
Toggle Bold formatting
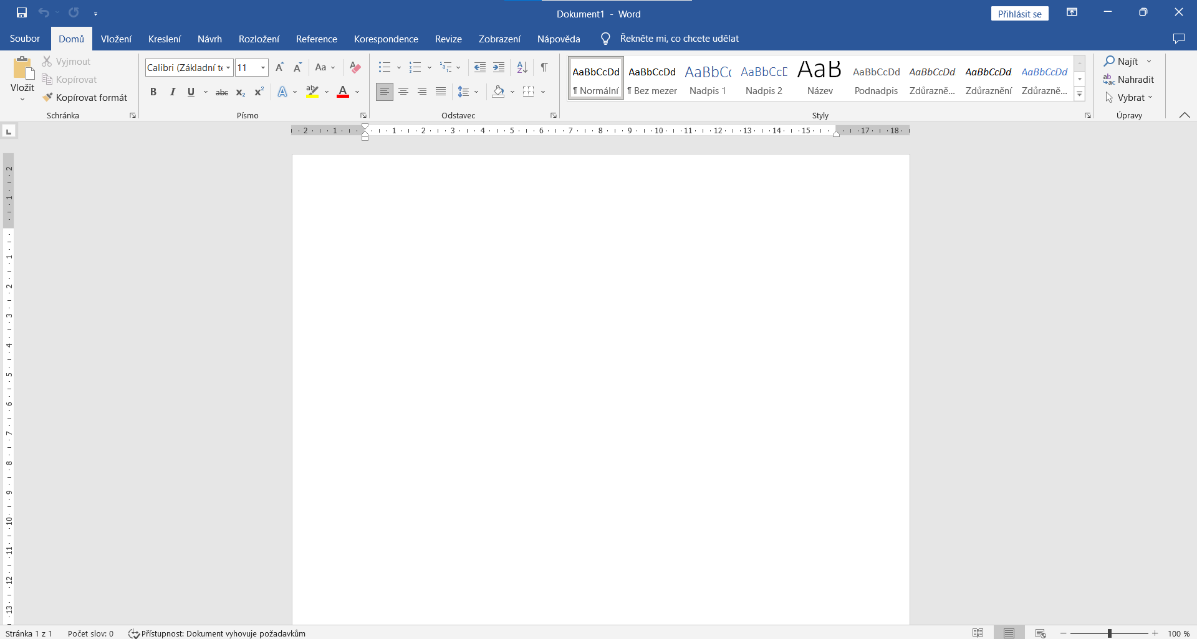tap(153, 92)
